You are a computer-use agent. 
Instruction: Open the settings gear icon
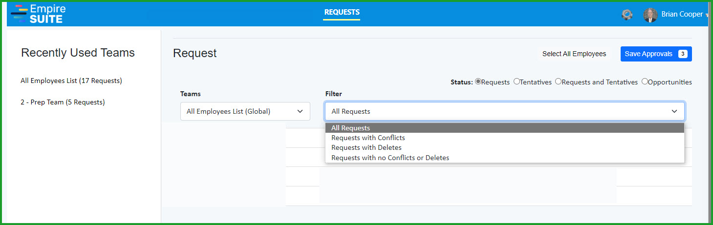tap(627, 15)
